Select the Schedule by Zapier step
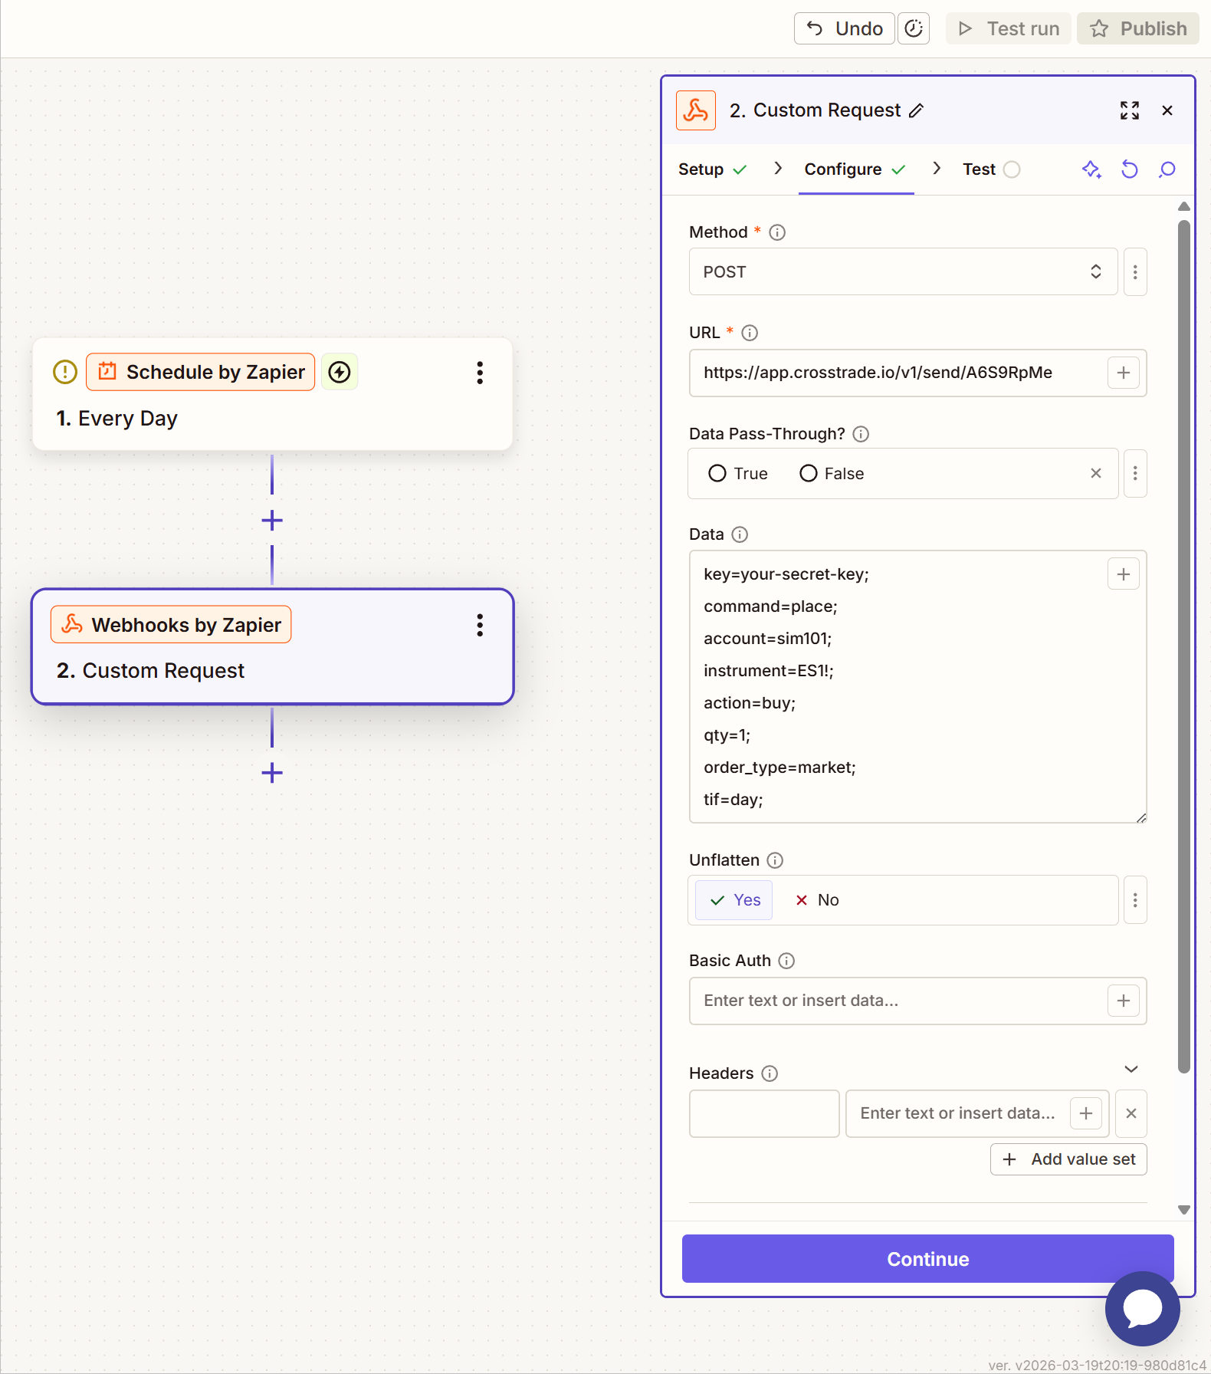Viewport: 1211px width, 1374px height. click(x=272, y=394)
